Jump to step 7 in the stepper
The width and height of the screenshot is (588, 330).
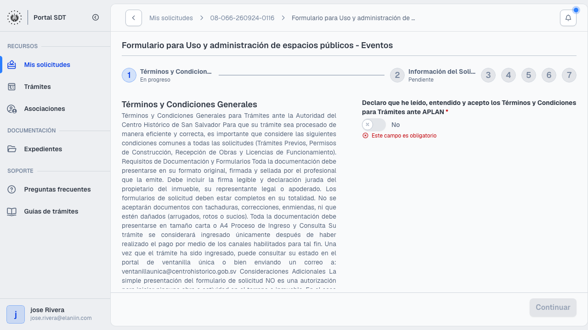click(x=569, y=75)
